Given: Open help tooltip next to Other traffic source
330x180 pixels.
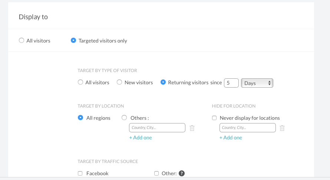Looking at the screenshot, I should tap(182, 173).
